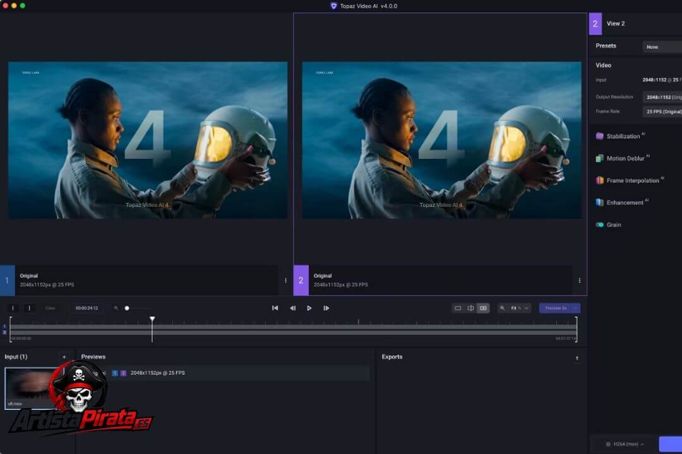Play the video preview
Viewport: 682px width, 454px height.
(309, 308)
